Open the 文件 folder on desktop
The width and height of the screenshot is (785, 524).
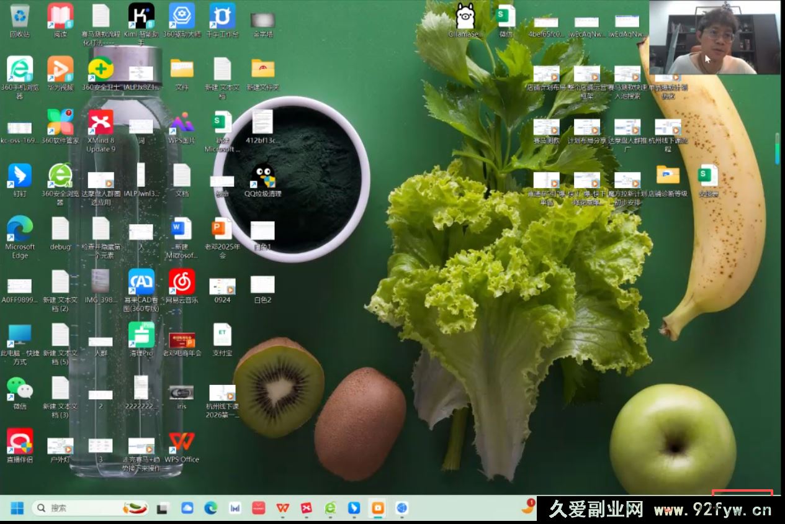click(181, 70)
